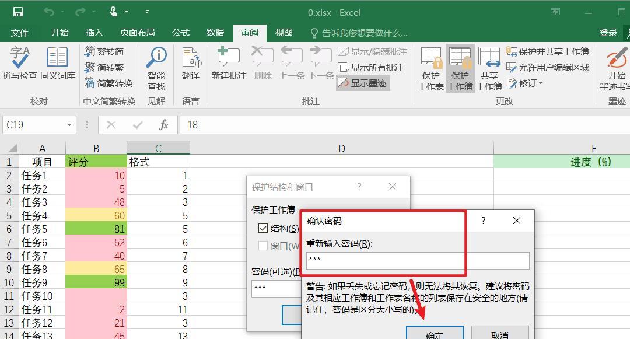Click 保护工作表 protect sheet
The width and height of the screenshot is (630, 339).
tap(430, 69)
